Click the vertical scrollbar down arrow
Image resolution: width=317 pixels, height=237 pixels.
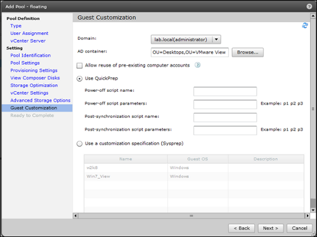point(313,210)
